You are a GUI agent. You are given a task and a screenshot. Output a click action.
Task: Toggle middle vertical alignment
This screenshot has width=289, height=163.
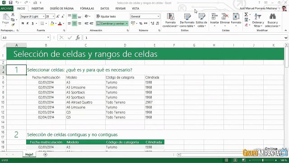[x=75, y=16]
